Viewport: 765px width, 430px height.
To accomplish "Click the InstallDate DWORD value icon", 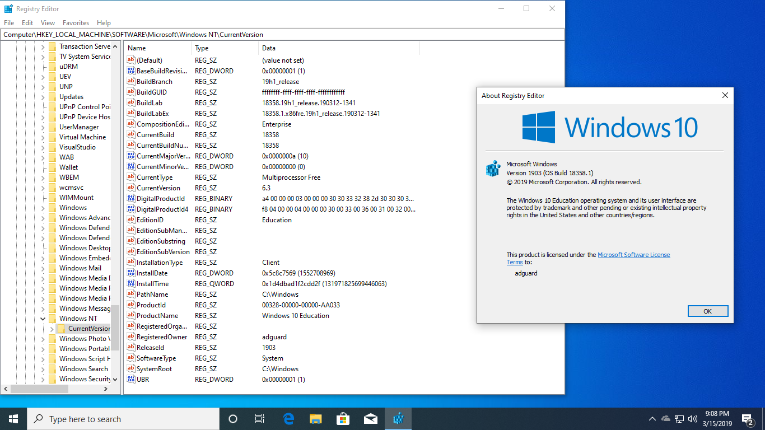I will [131, 273].
